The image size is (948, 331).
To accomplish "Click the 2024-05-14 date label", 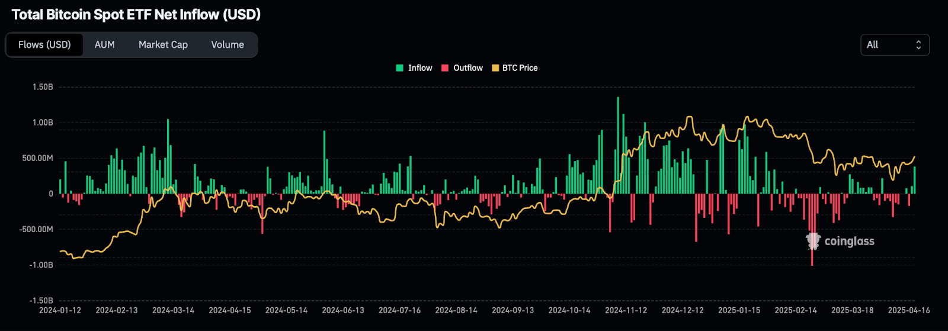I will point(286,310).
